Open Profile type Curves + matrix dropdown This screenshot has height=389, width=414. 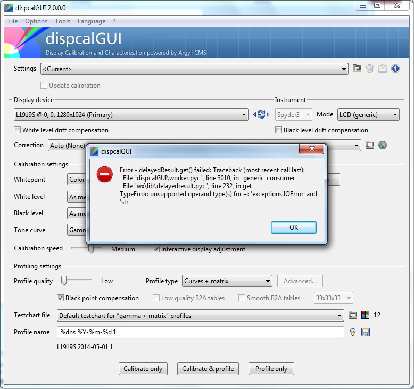(x=227, y=281)
